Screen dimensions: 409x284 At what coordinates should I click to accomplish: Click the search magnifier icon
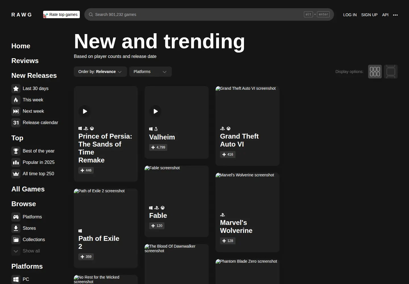coord(91,14)
